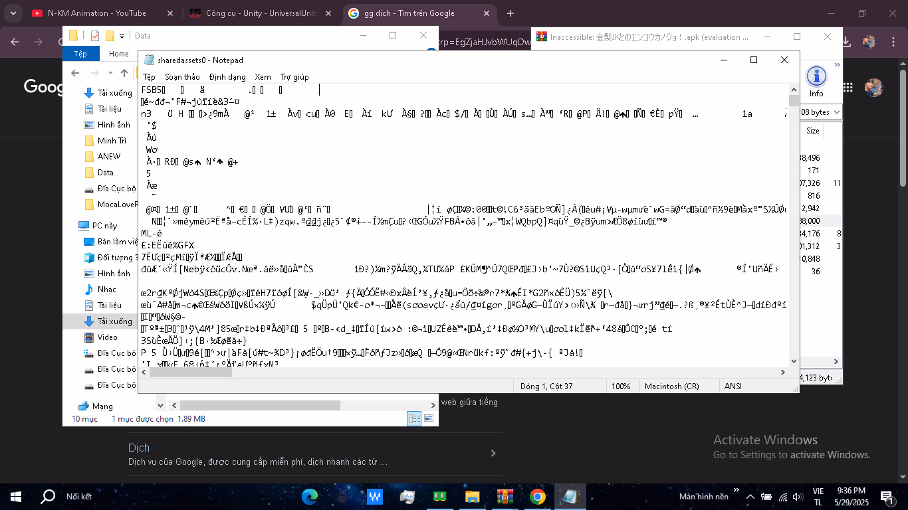The width and height of the screenshot is (908, 510).
Task: Open the bytes size dropdown in WinRAR
Action: pos(836,112)
